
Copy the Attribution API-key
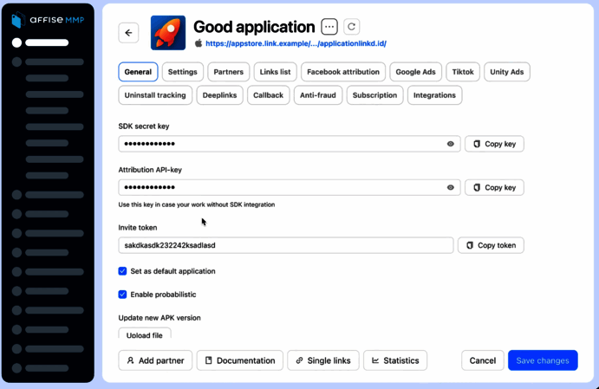tap(494, 187)
